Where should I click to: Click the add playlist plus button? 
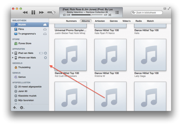[15, 108]
